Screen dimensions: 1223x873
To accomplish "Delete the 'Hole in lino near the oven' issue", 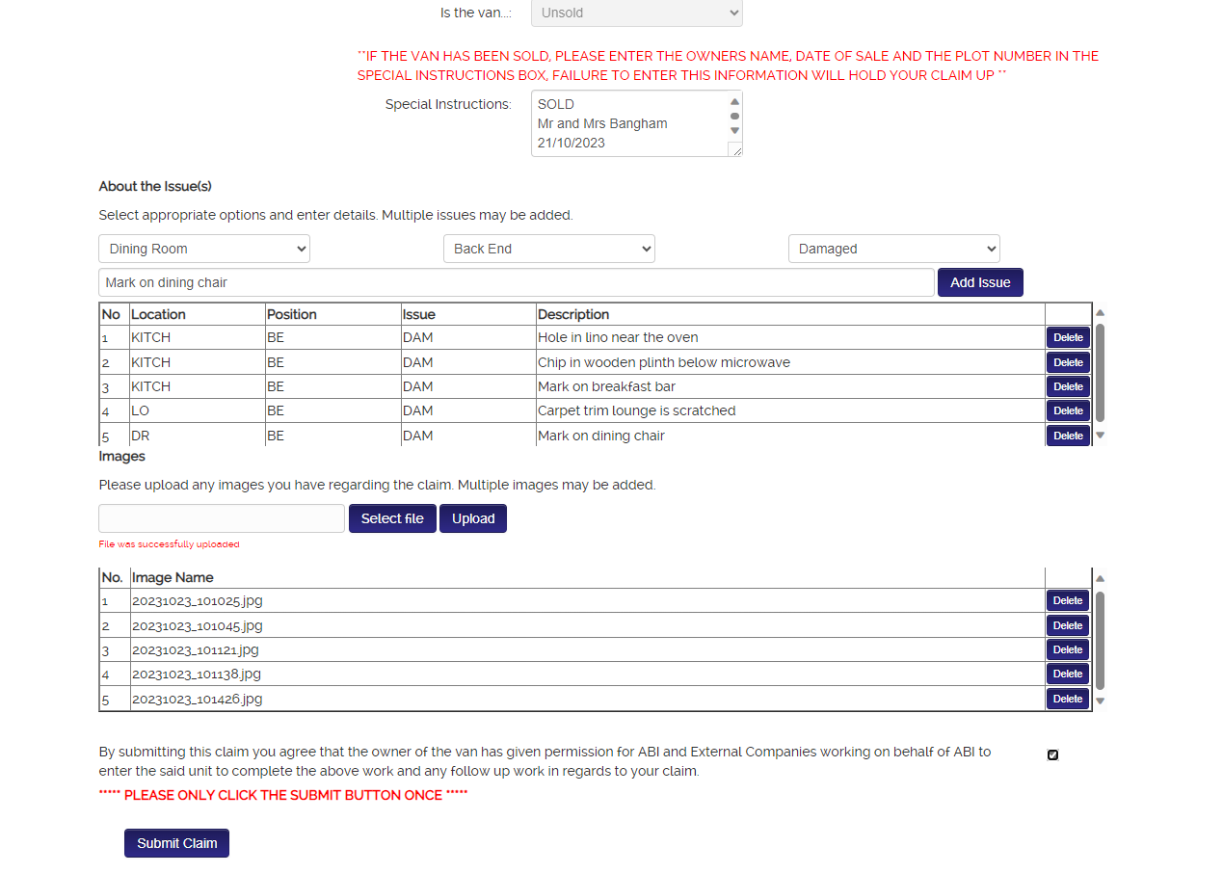I will [1068, 337].
